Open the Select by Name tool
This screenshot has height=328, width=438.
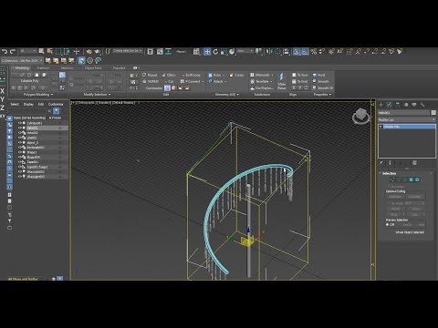(x=49, y=51)
